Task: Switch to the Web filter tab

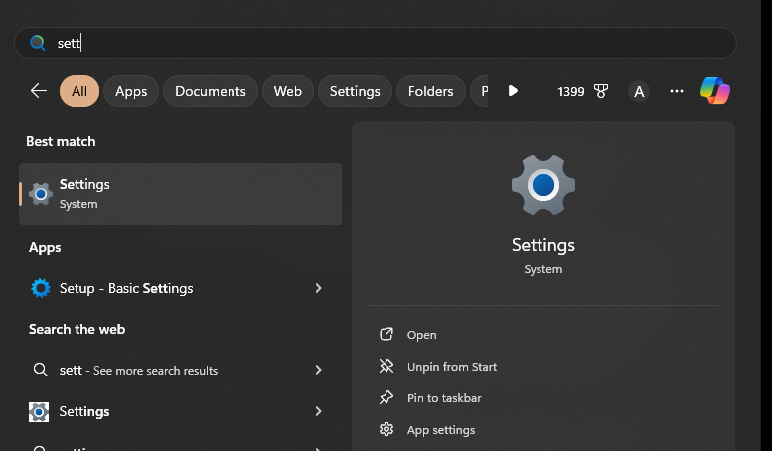Action: [x=287, y=91]
